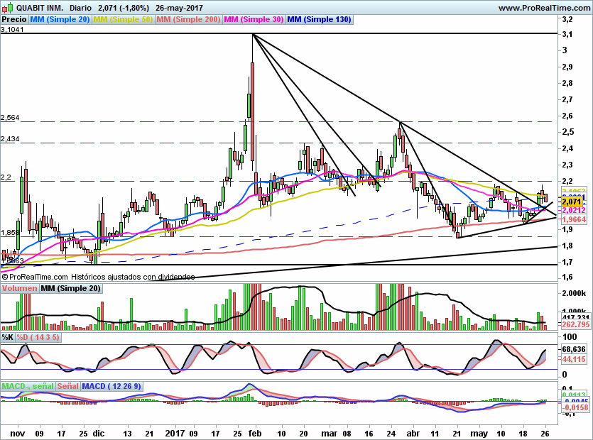Open the MM (Simple 30) indicator label

click(x=254, y=19)
